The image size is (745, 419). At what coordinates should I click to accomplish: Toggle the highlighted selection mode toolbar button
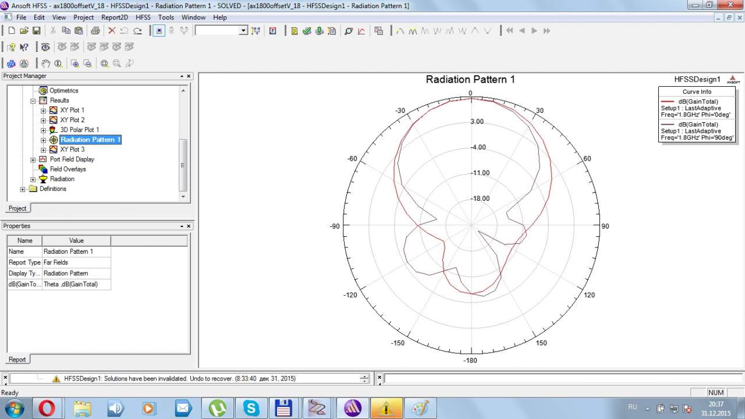click(x=159, y=31)
